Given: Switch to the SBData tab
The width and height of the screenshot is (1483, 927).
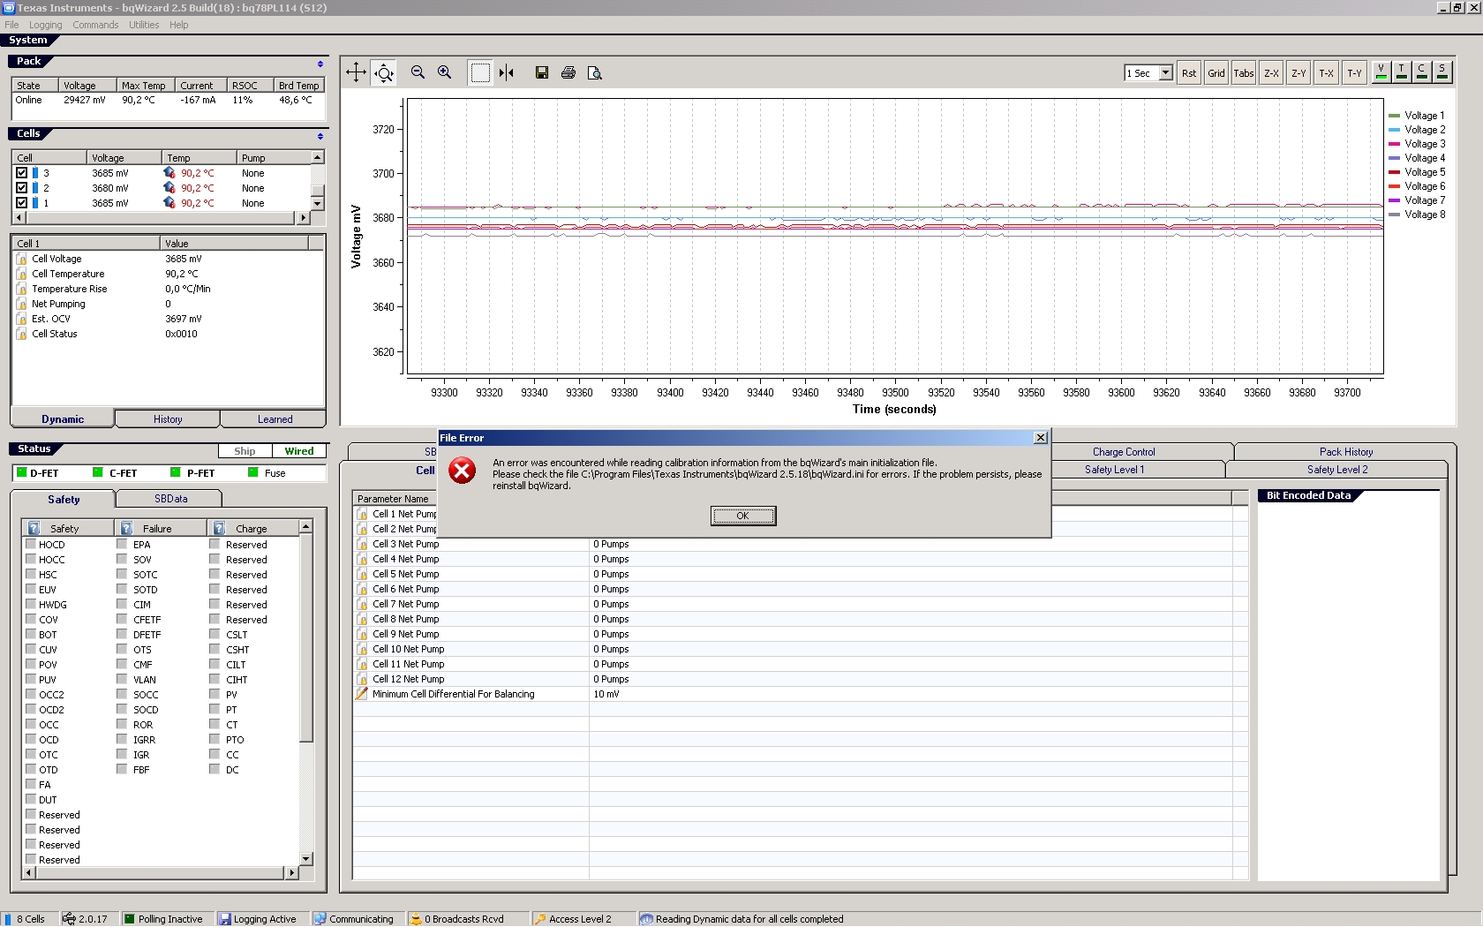Looking at the screenshot, I should (x=171, y=499).
